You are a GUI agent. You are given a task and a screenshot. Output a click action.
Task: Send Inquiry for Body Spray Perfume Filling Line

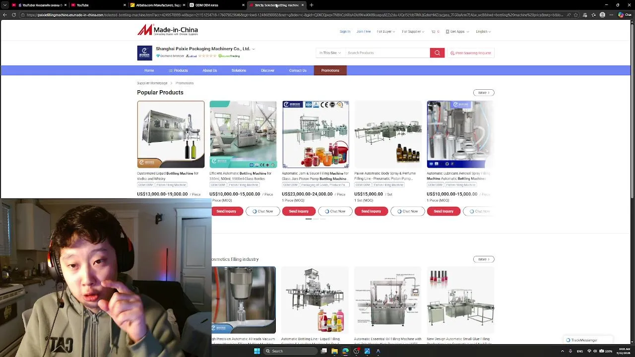coord(371,211)
